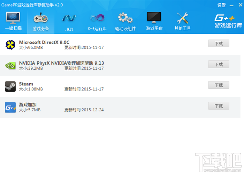Download NVIDIA PhysX driver 9.13

(219, 64)
